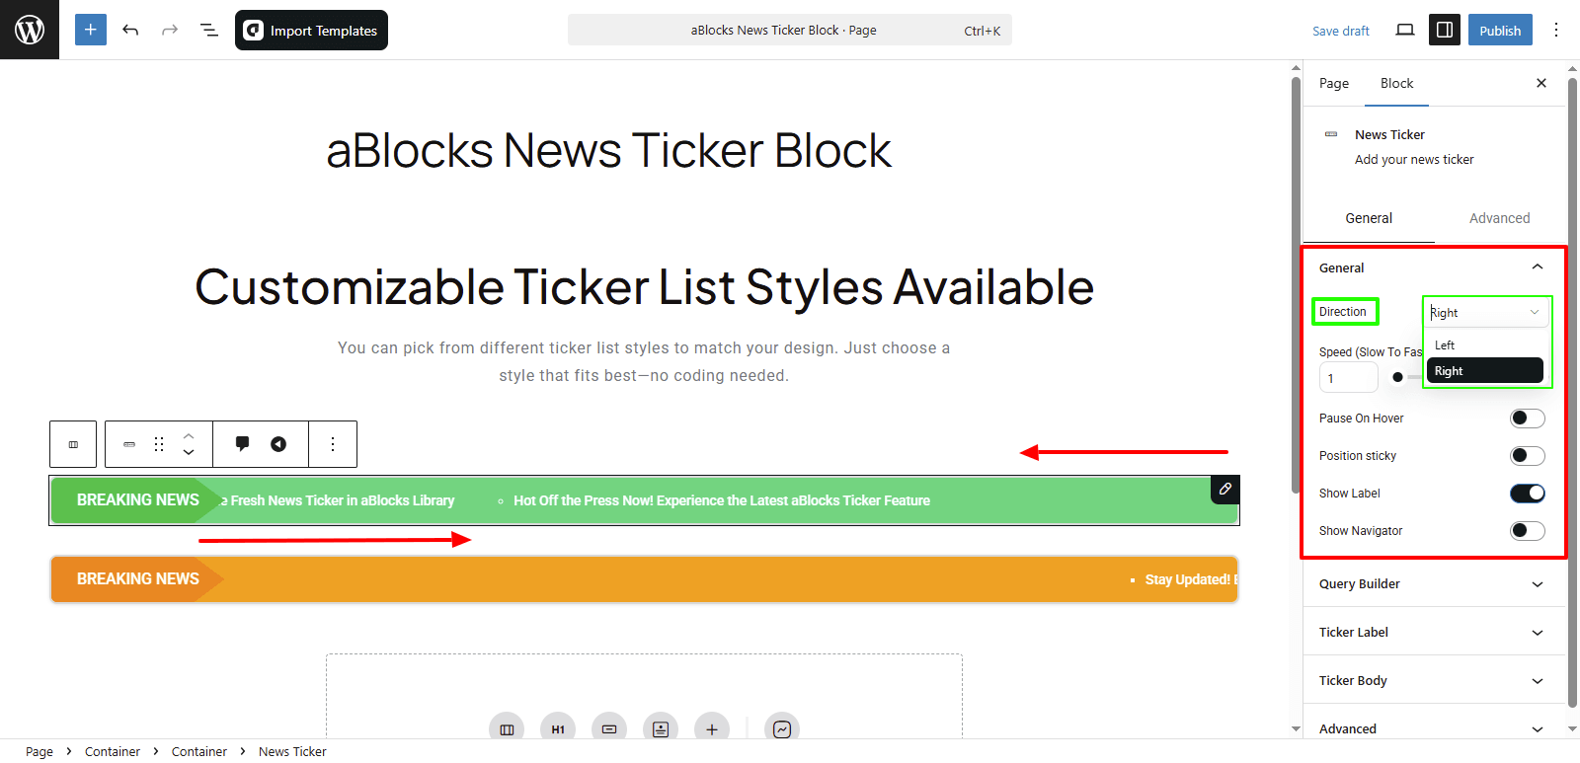1580x763 pixels.
Task: Select the General settings tab
Action: point(1369,218)
